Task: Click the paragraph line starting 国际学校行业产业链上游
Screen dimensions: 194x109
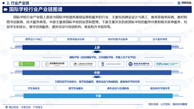Action: click(100, 17)
